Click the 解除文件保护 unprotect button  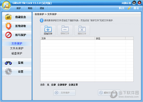tap(109, 93)
